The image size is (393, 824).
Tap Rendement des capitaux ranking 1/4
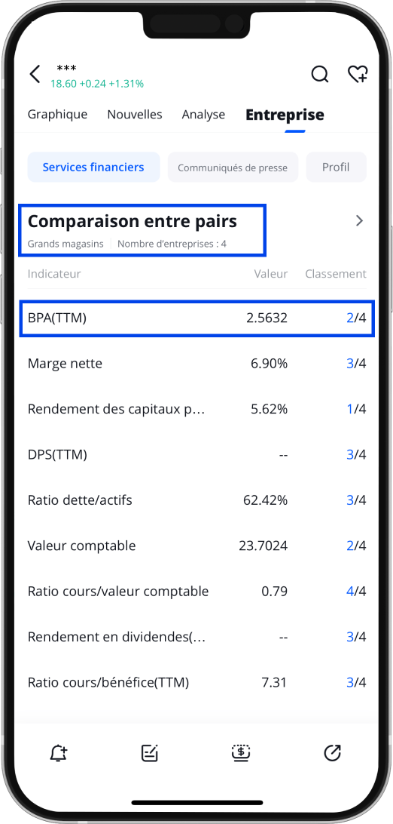click(x=356, y=409)
